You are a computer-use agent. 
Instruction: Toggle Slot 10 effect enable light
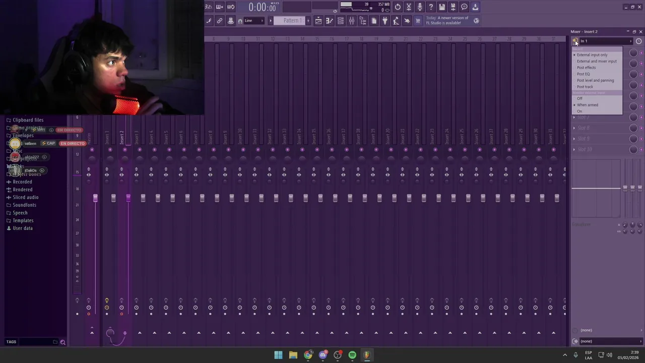tap(641, 149)
